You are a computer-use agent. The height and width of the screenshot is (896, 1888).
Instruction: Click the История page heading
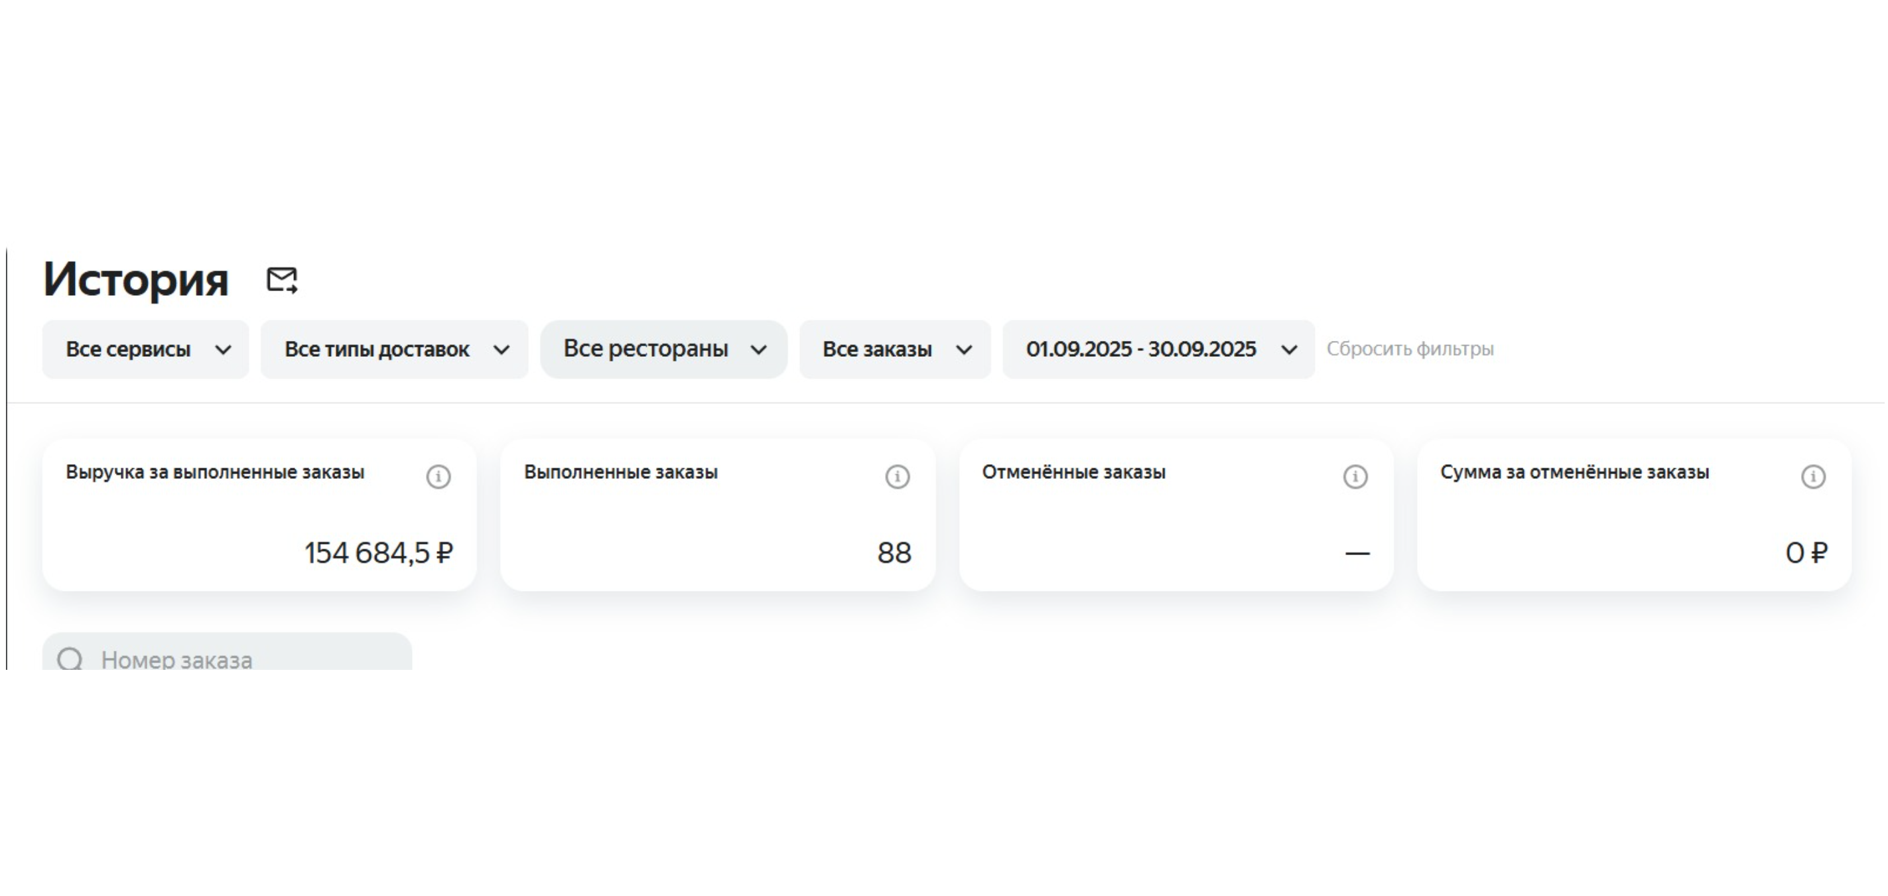[136, 279]
